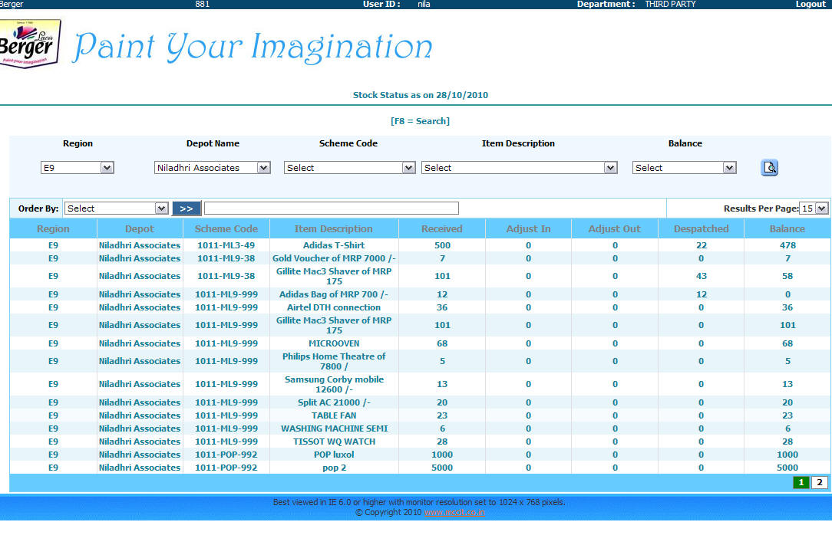Click balance value 478
Image resolution: width=832 pixels, height=545 pixels.
pos(787,245)
